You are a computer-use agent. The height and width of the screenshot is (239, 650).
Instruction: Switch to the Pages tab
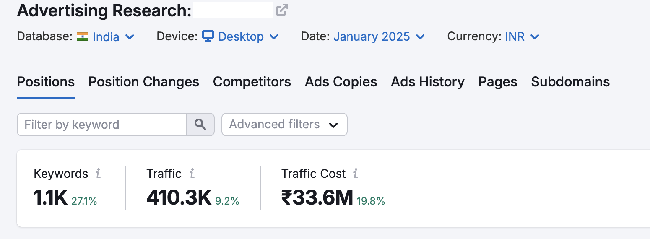coord(498,82)
